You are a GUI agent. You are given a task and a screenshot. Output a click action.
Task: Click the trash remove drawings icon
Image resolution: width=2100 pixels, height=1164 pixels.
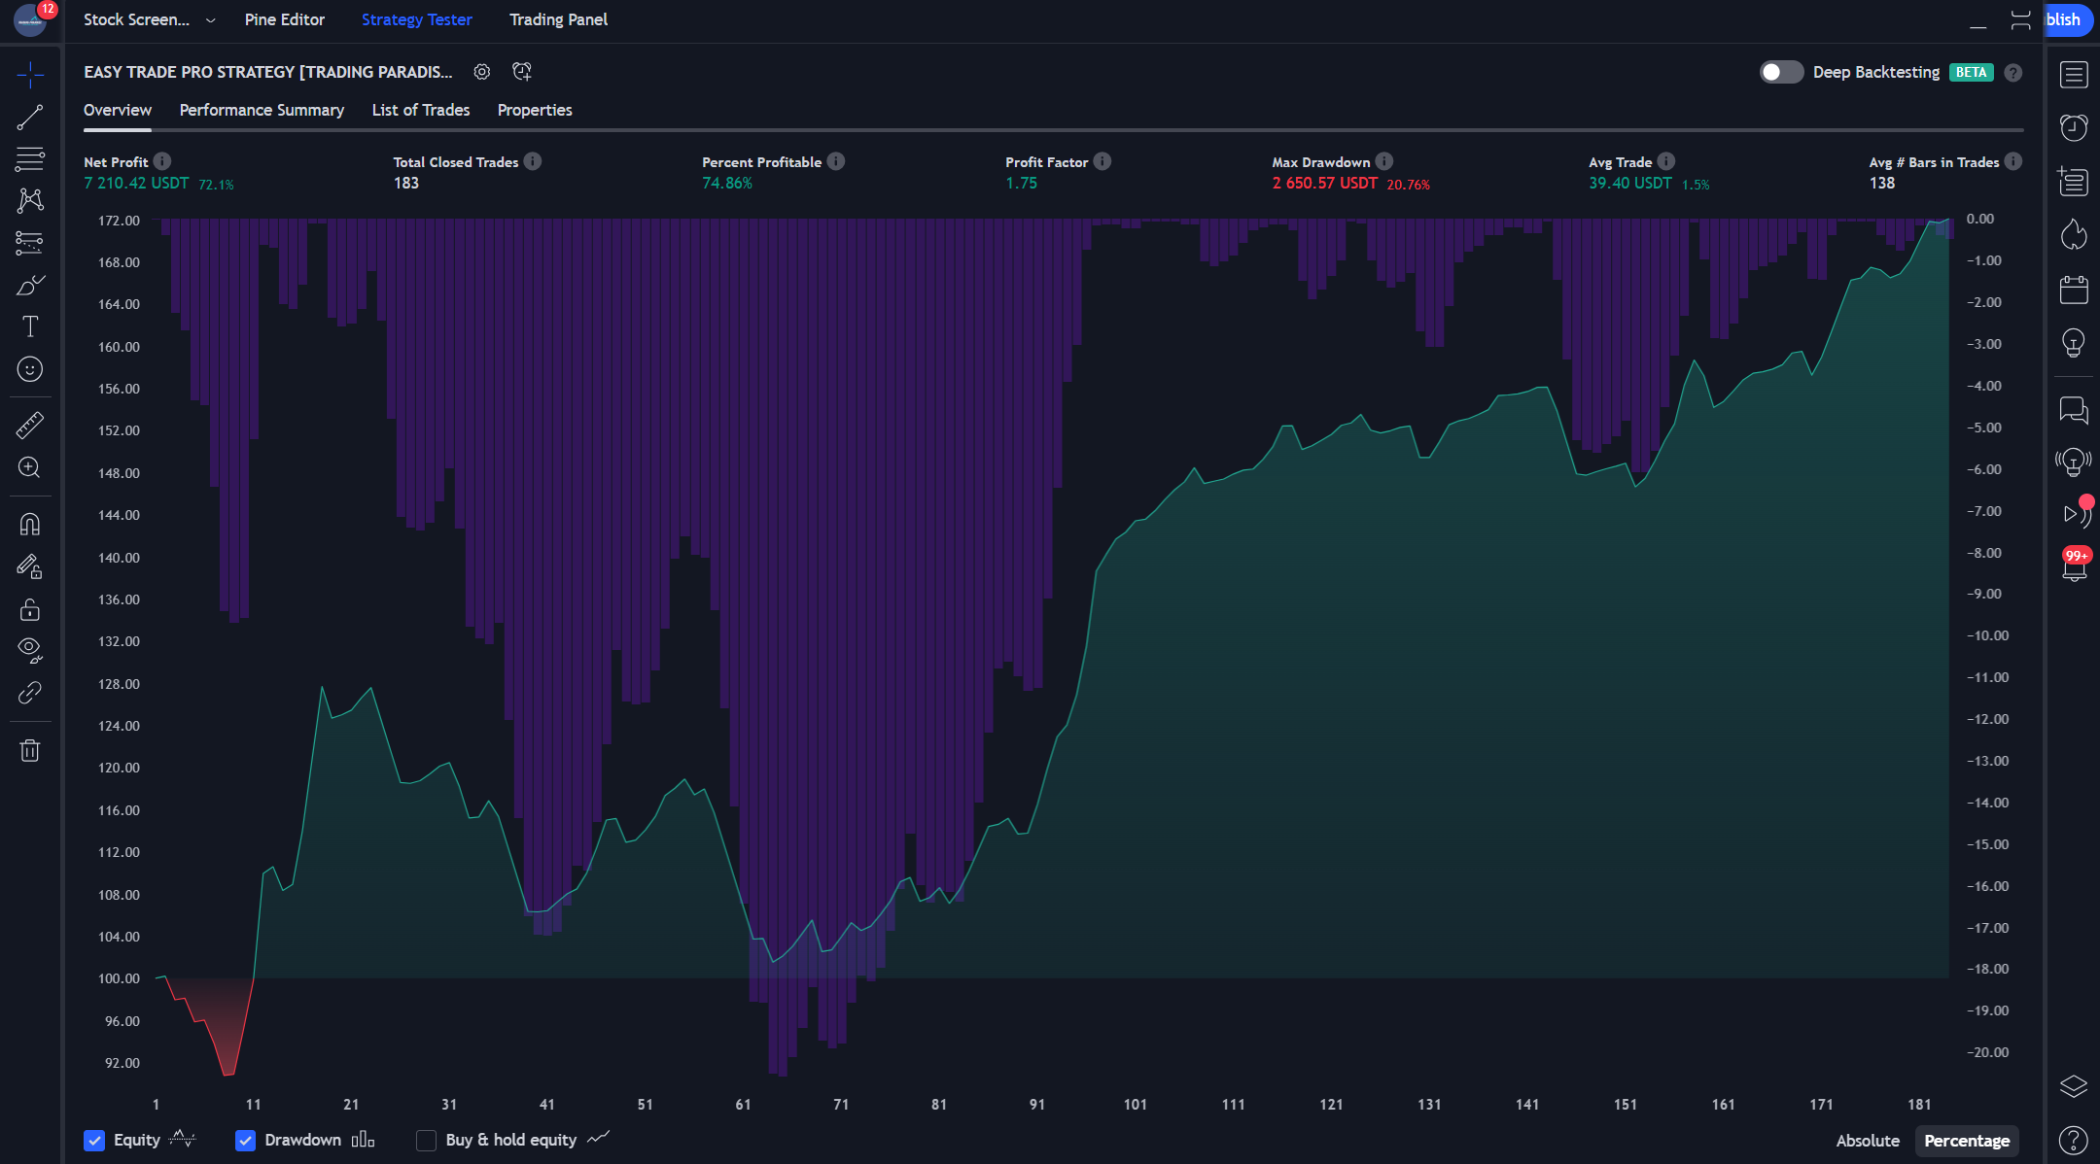point(30,750)
